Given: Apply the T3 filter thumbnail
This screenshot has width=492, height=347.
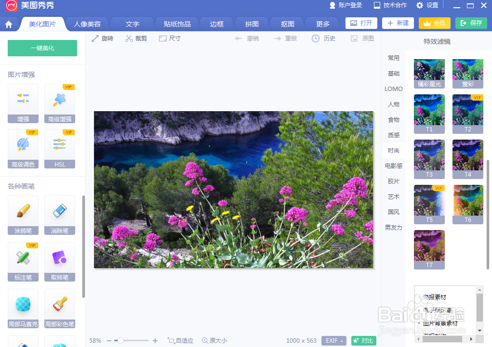Looking at the screenshot, I should 429,159.
